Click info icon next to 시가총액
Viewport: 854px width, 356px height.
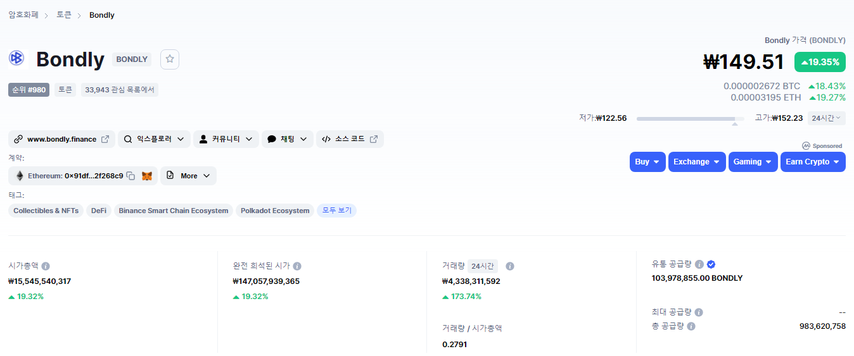[x=46, y=266]
